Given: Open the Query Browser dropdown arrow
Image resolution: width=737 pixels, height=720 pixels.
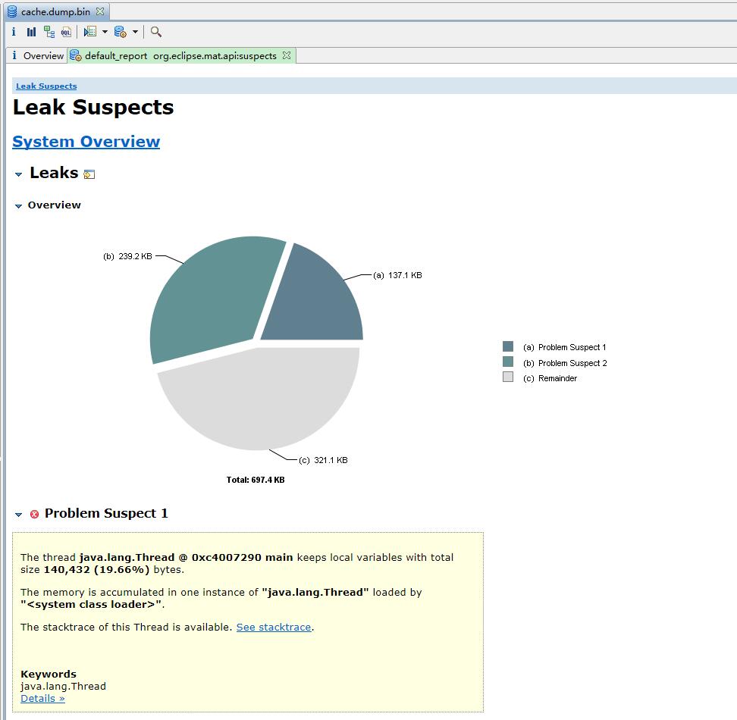Looking at the screenshot, I should coord(136,32).
